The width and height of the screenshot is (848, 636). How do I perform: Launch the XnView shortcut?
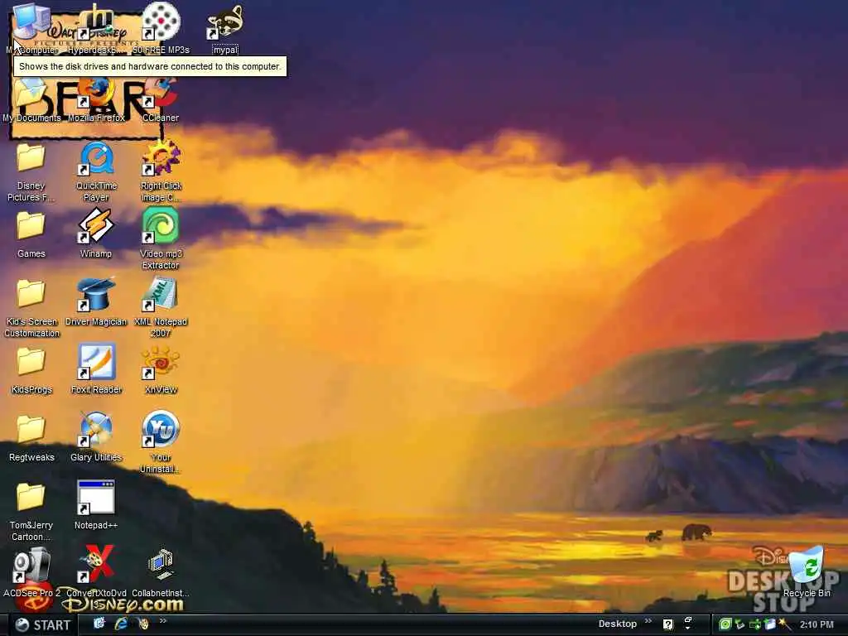[x=161, y=371]
